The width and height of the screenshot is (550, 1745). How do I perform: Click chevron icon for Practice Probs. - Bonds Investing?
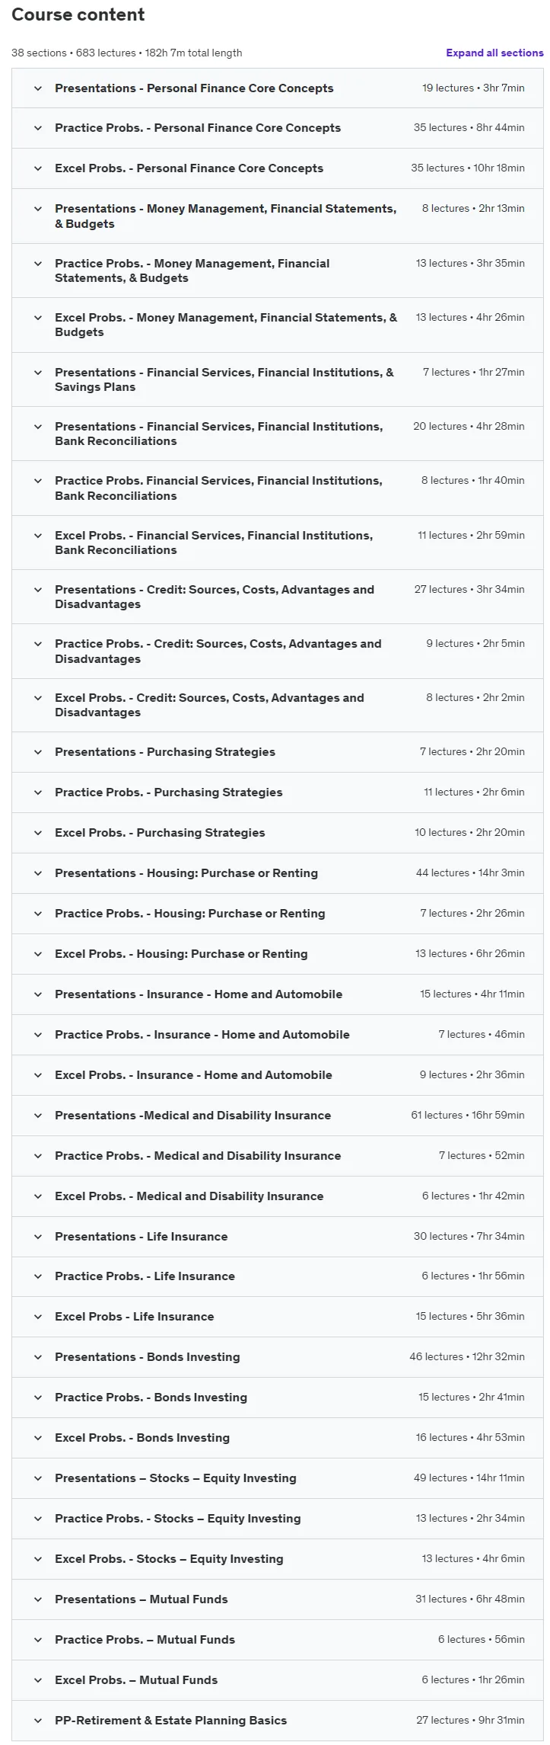coord(38,1398)
